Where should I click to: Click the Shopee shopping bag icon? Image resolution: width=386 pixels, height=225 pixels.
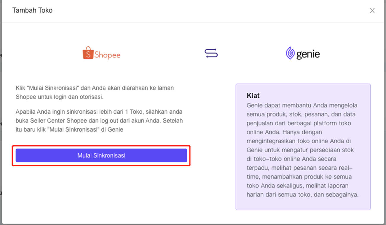click(x=88, y=53)
